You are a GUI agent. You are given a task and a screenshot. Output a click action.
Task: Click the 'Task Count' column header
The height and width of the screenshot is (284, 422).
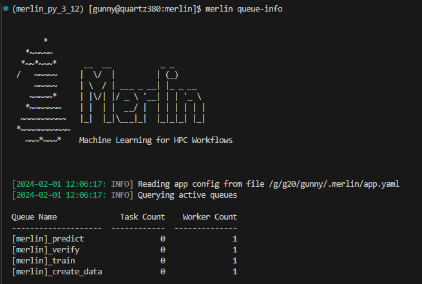click(x=142, y=217)
